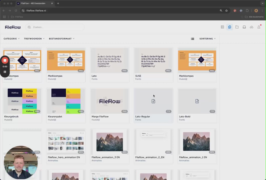Image resolution: width=266 pixels, height=180 pixels.
Task: Click the Kleurenpalet title
Action: [x=55, y=116]
